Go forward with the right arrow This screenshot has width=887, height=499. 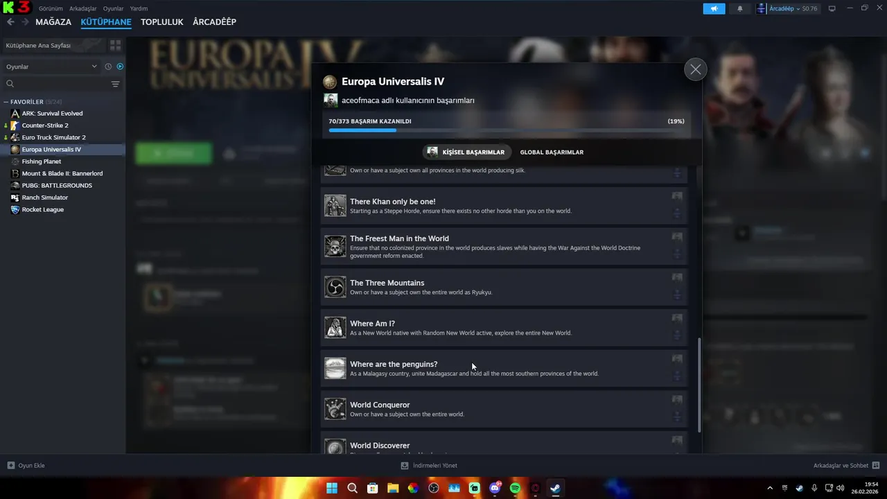[25, 22]
